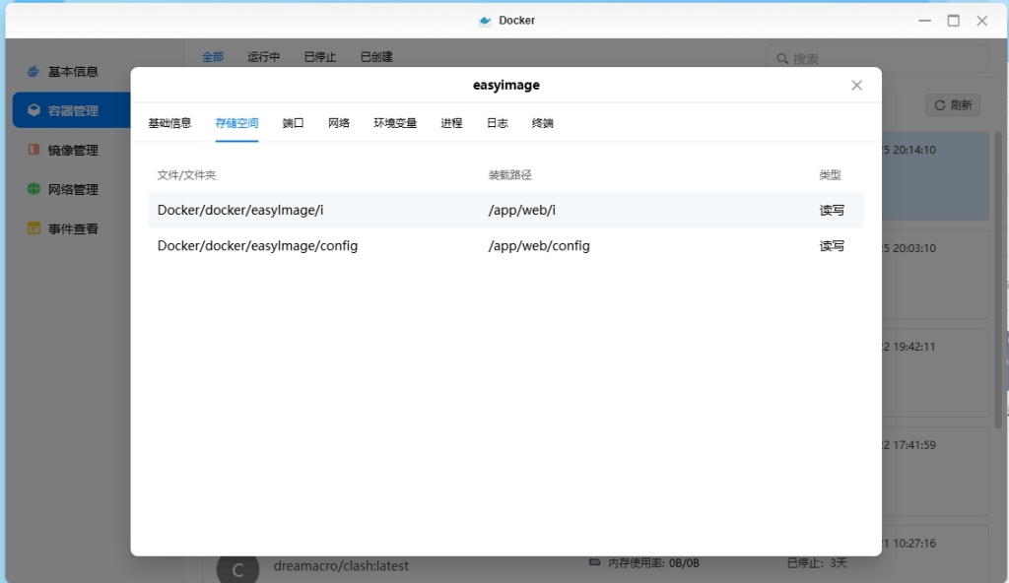1009x583 pixels.
Task: Open the 日志 tab
Action: (497, 123)
